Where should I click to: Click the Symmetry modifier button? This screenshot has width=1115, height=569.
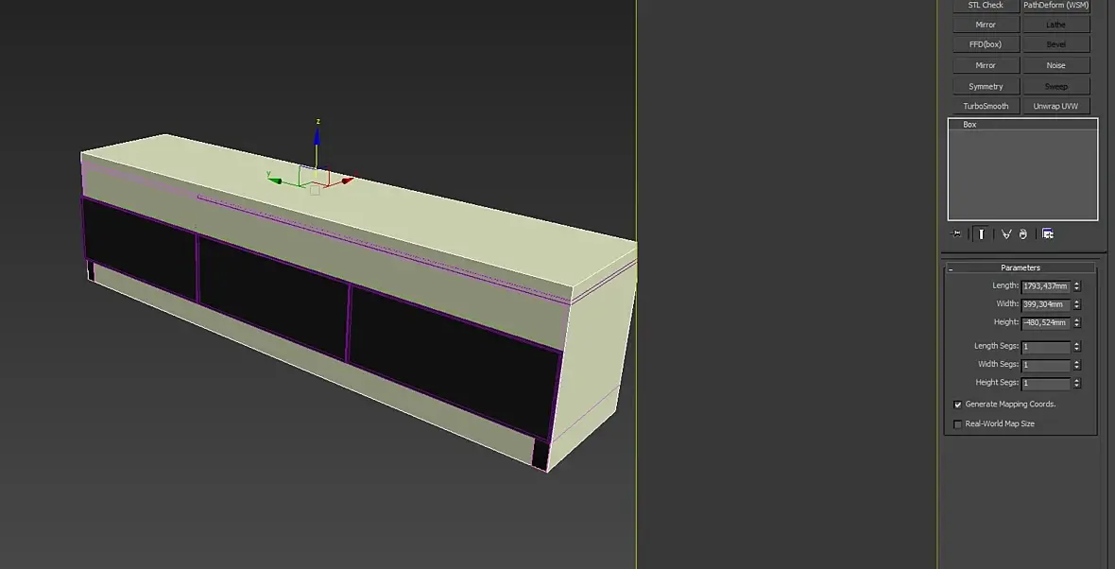point(986,87)
